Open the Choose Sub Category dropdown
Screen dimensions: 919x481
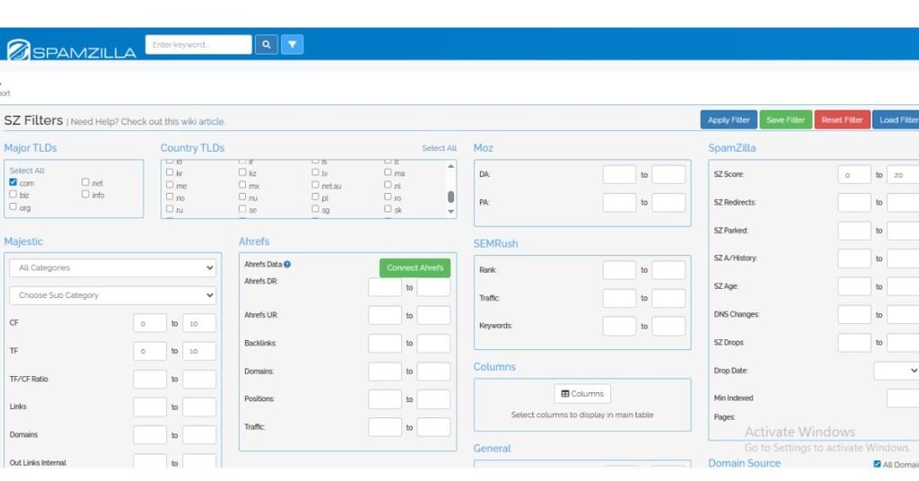(112, 295)
